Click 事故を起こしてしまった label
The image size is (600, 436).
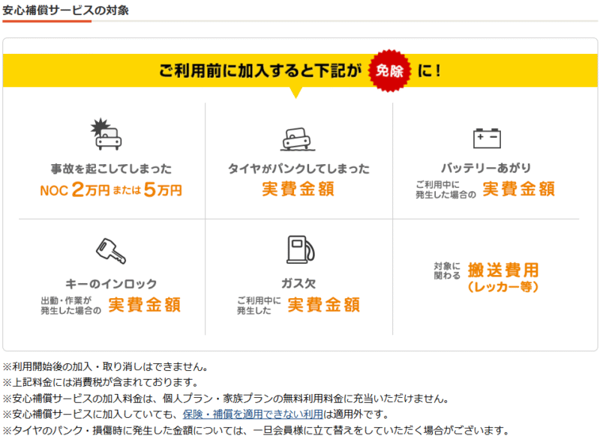point(111,169)
